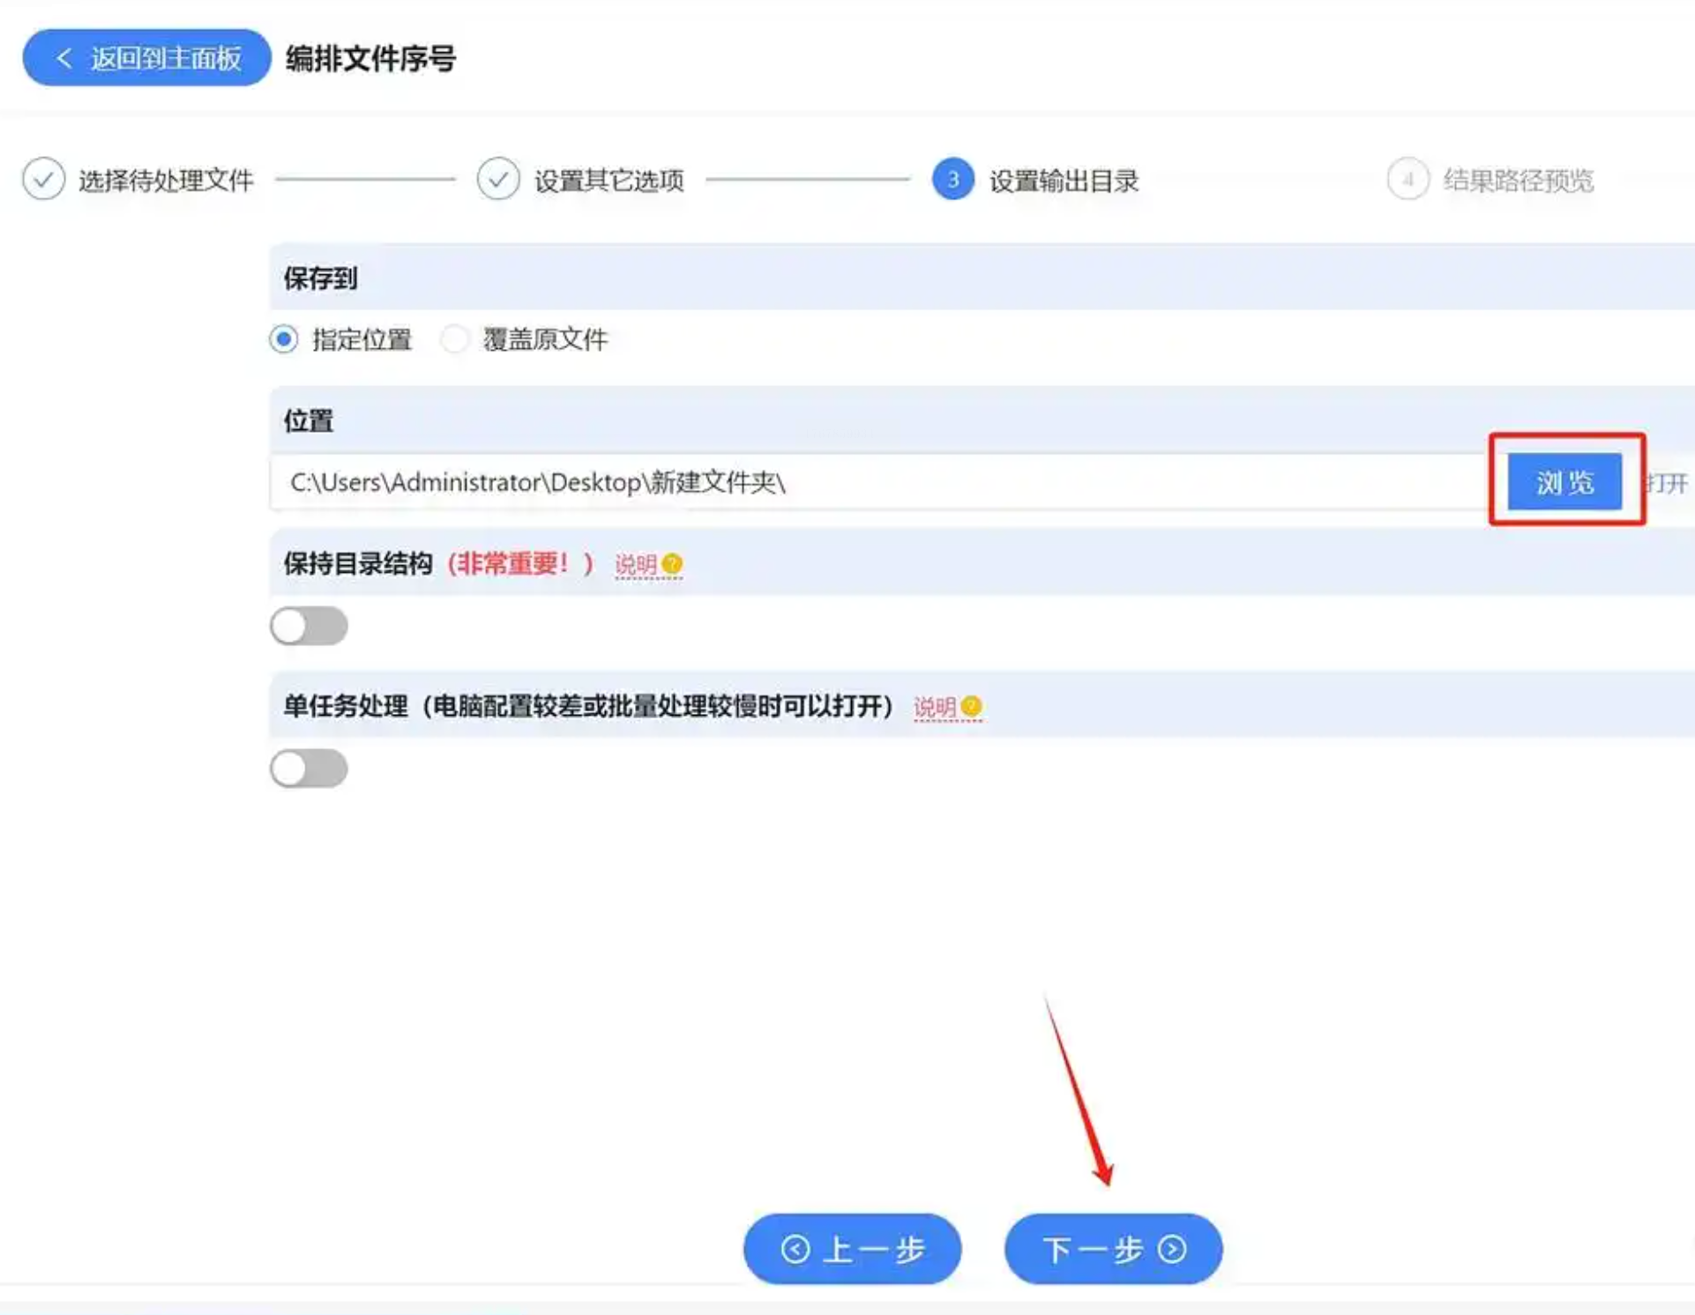This screenshot has width=1695, height=1315.
Task: Open 说明 link for single-task processing
Action: point(935,707)
